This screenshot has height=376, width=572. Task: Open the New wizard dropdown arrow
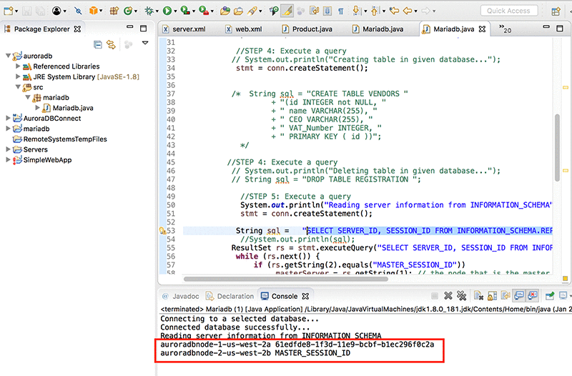pyautogui.click(x=16, y=11)
